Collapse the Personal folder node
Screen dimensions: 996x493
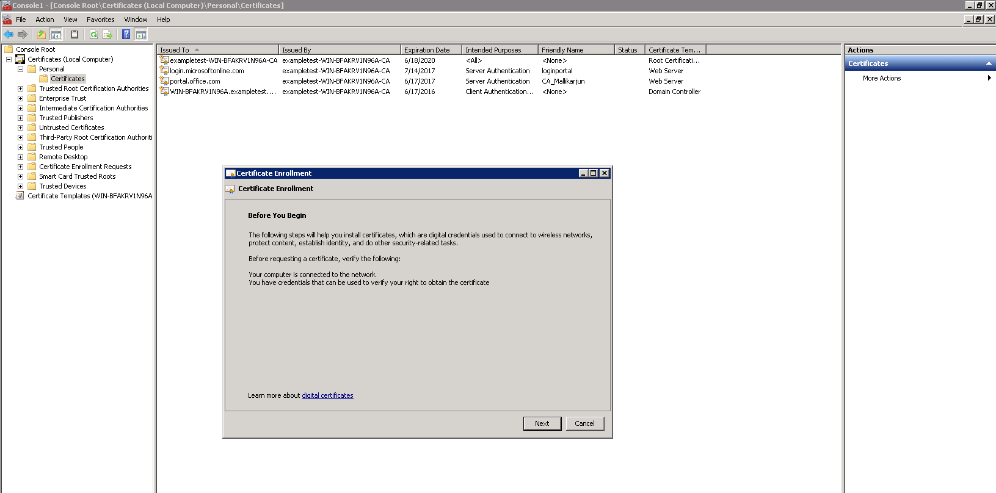coord(20,69)
